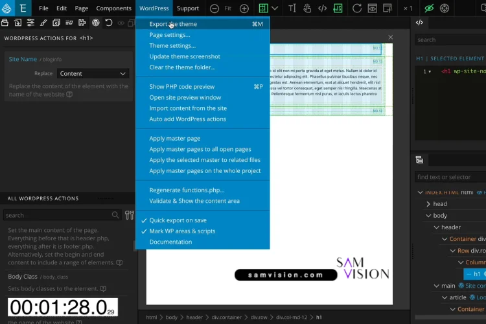Click div.col-md-12 in breadcrumb
The height and width of the screenshot is (324, 486).
click(x=292, y=317)
